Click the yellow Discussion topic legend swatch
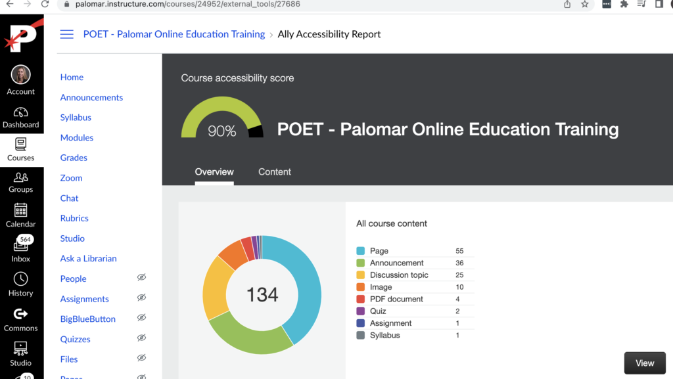Screen dimensions: 673x379 [x=361, y=275]
